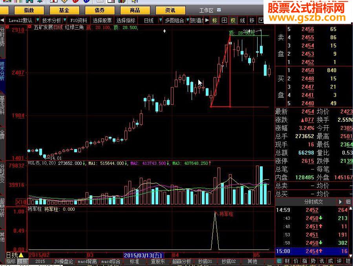Click the 涨停 2615 value
Viewport: 353px width, 266px height.
point(308,161)
